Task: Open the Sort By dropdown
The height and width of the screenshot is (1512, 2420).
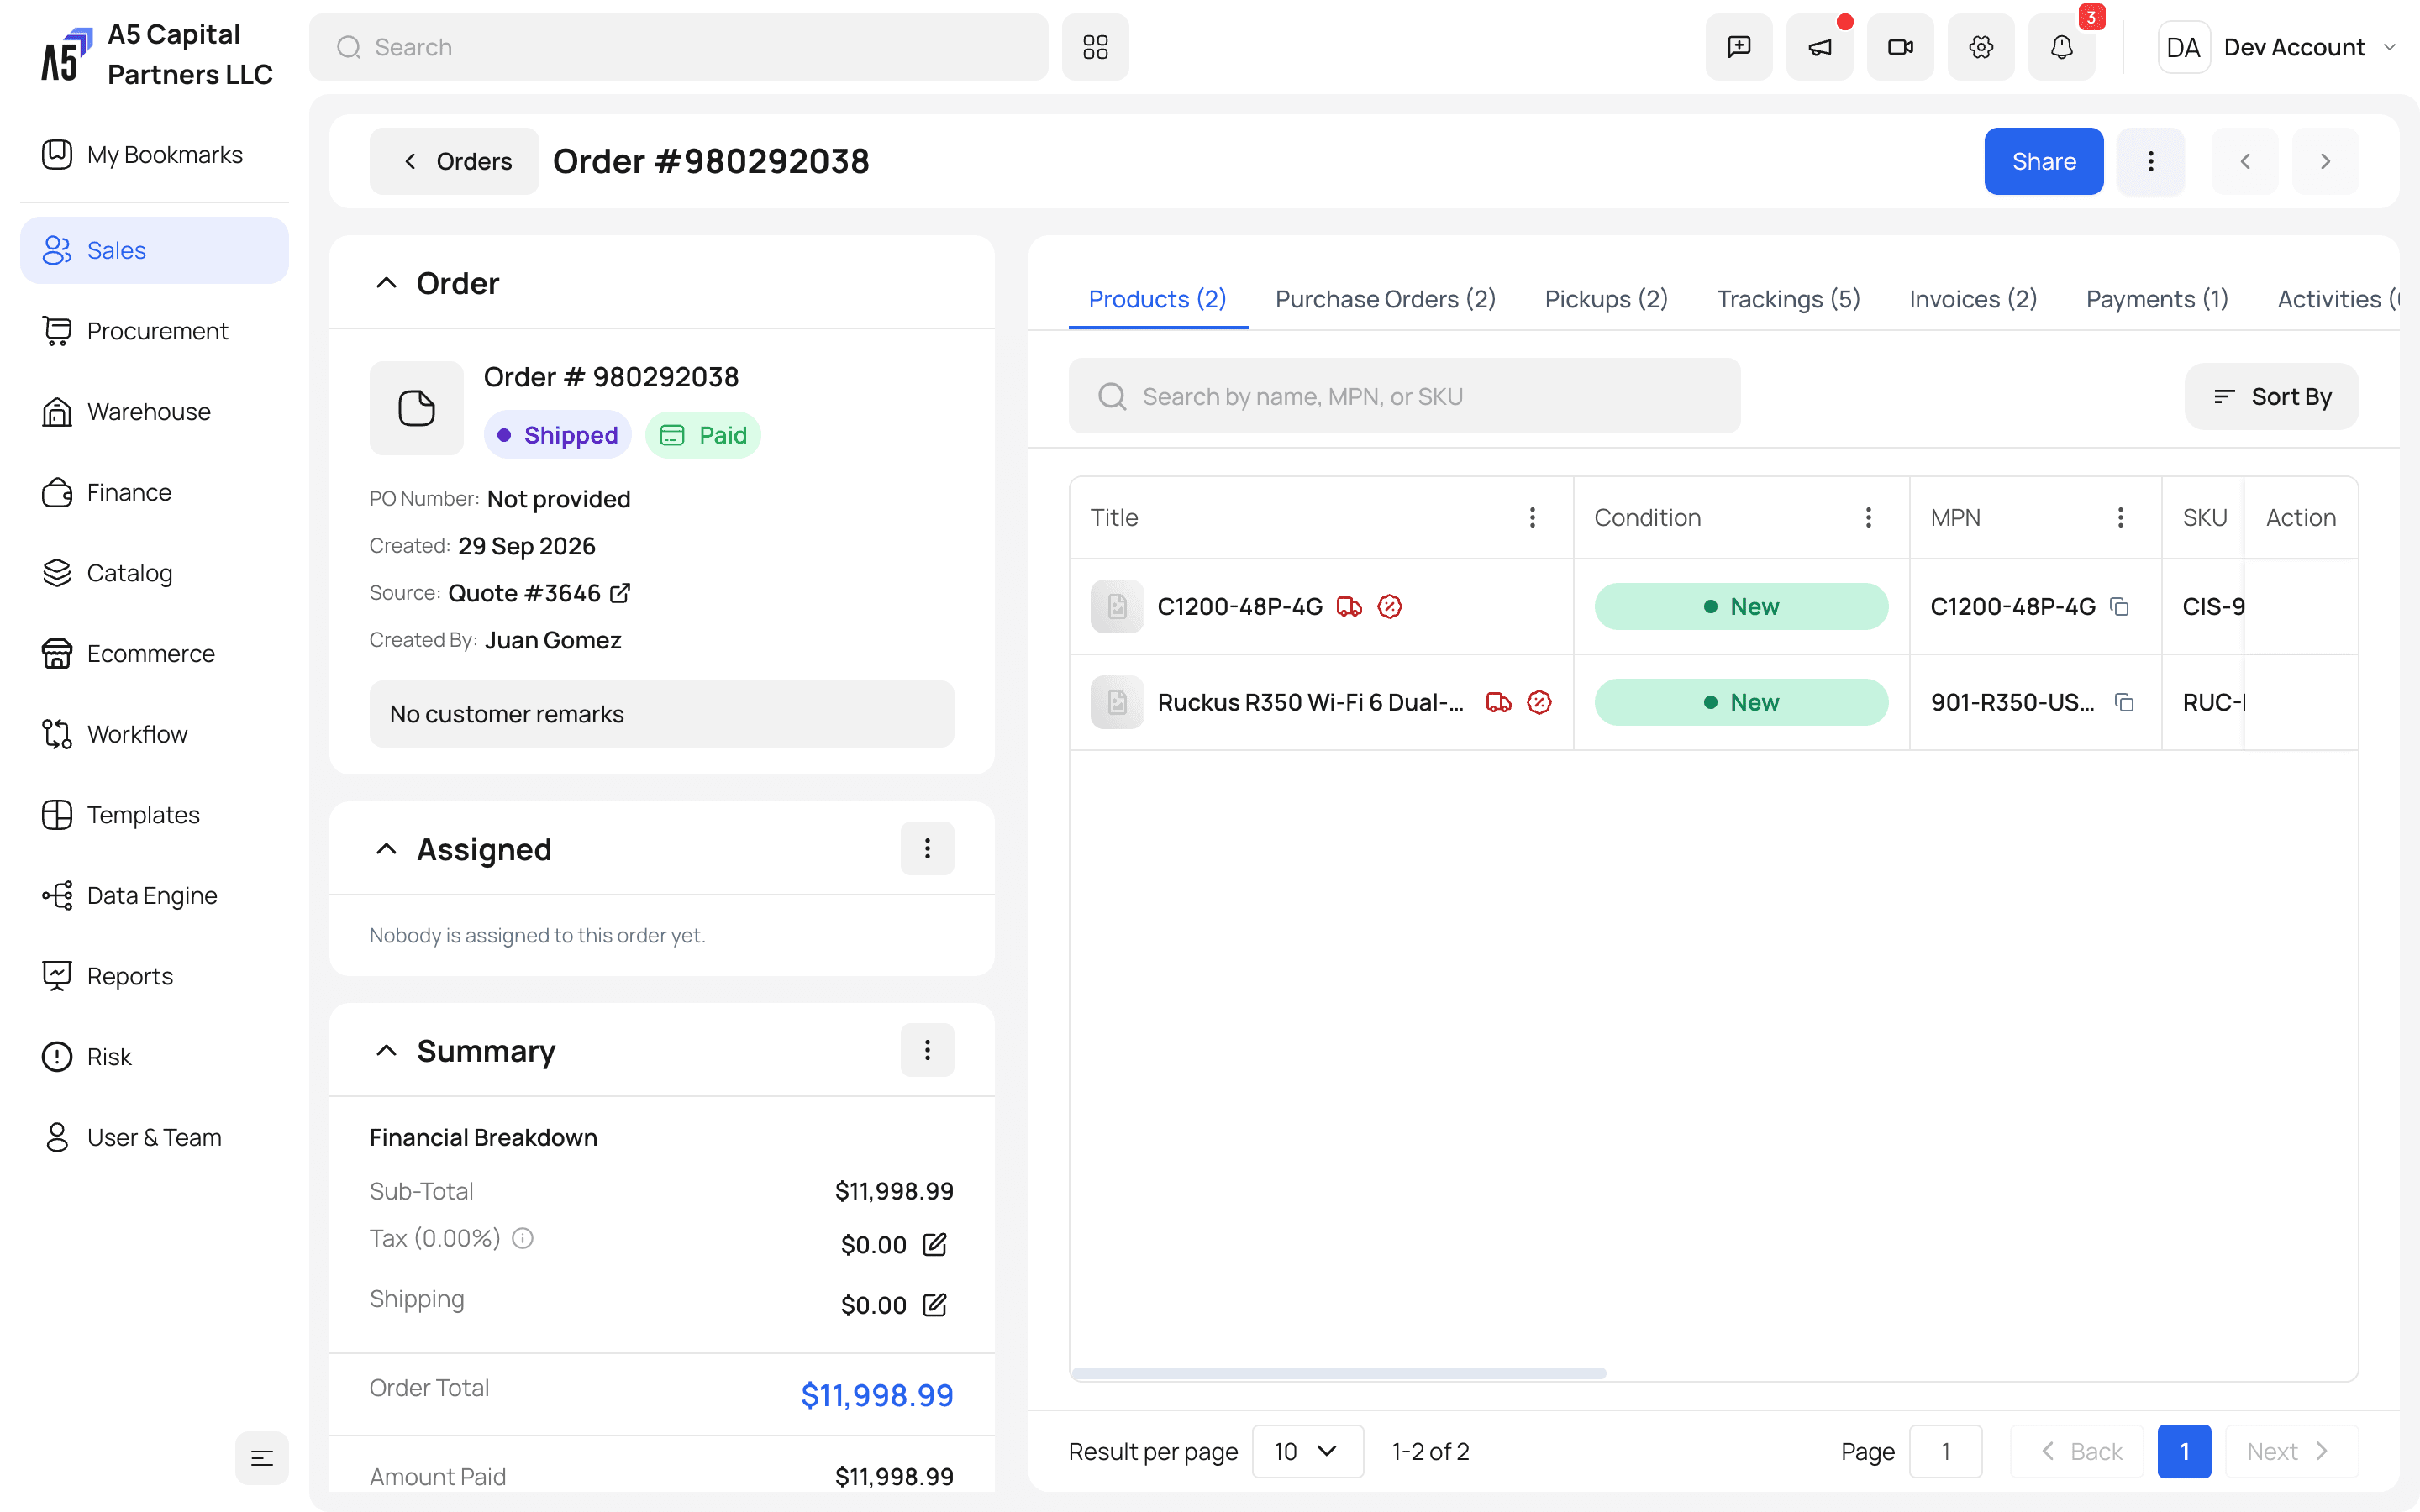Action: (x=2271, y=396)
